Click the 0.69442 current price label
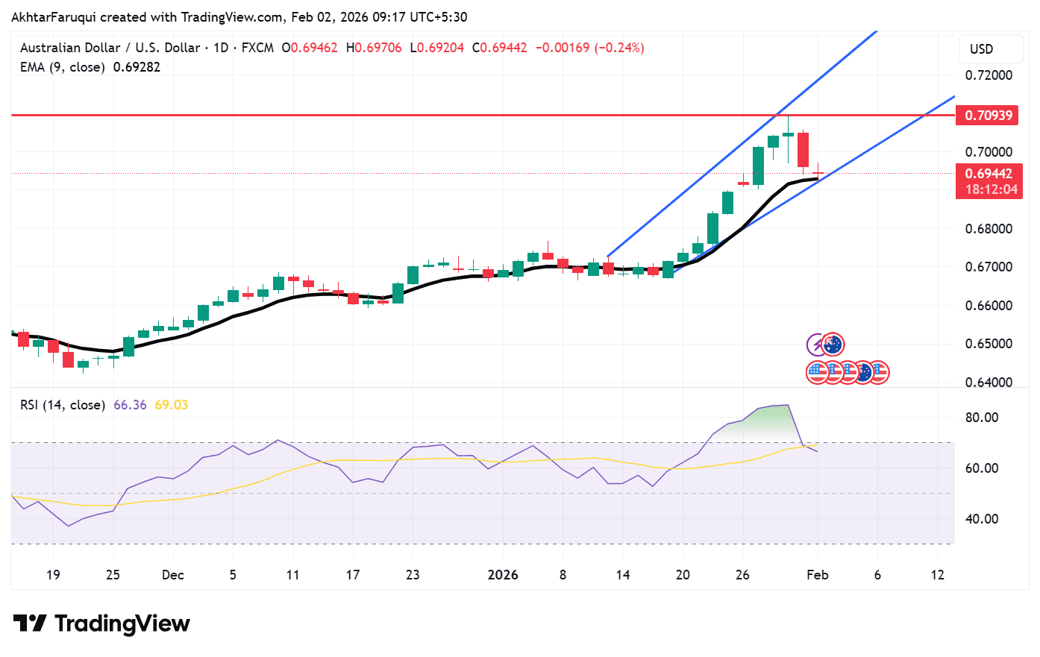 point(989,173)
